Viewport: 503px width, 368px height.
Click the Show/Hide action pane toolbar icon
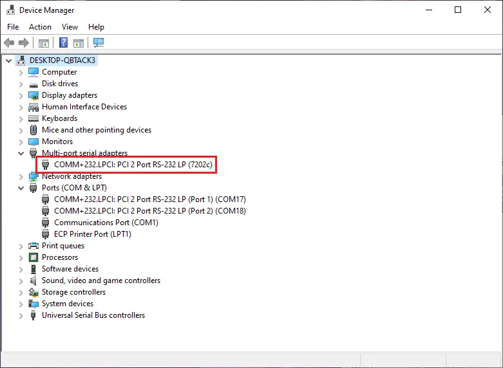point(79,42)
